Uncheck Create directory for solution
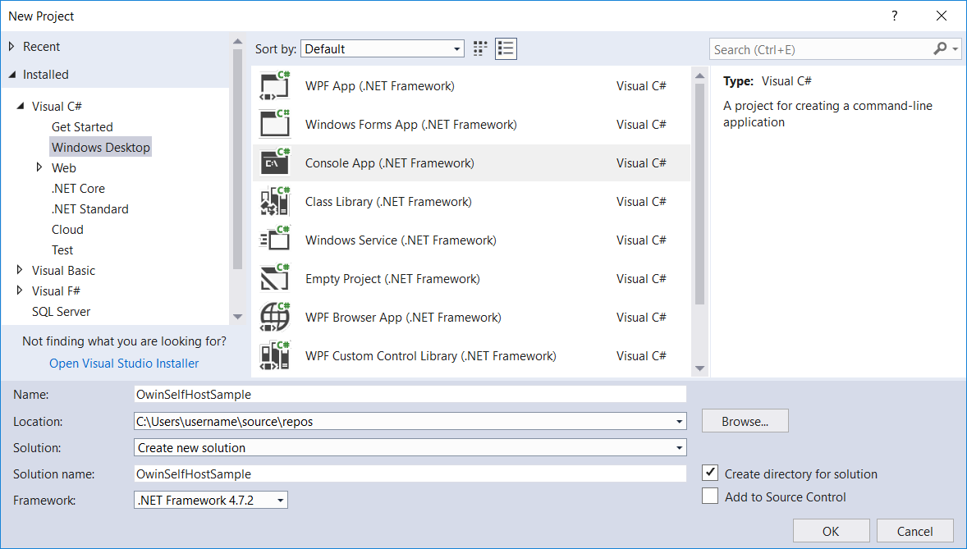 pos(709,474)
